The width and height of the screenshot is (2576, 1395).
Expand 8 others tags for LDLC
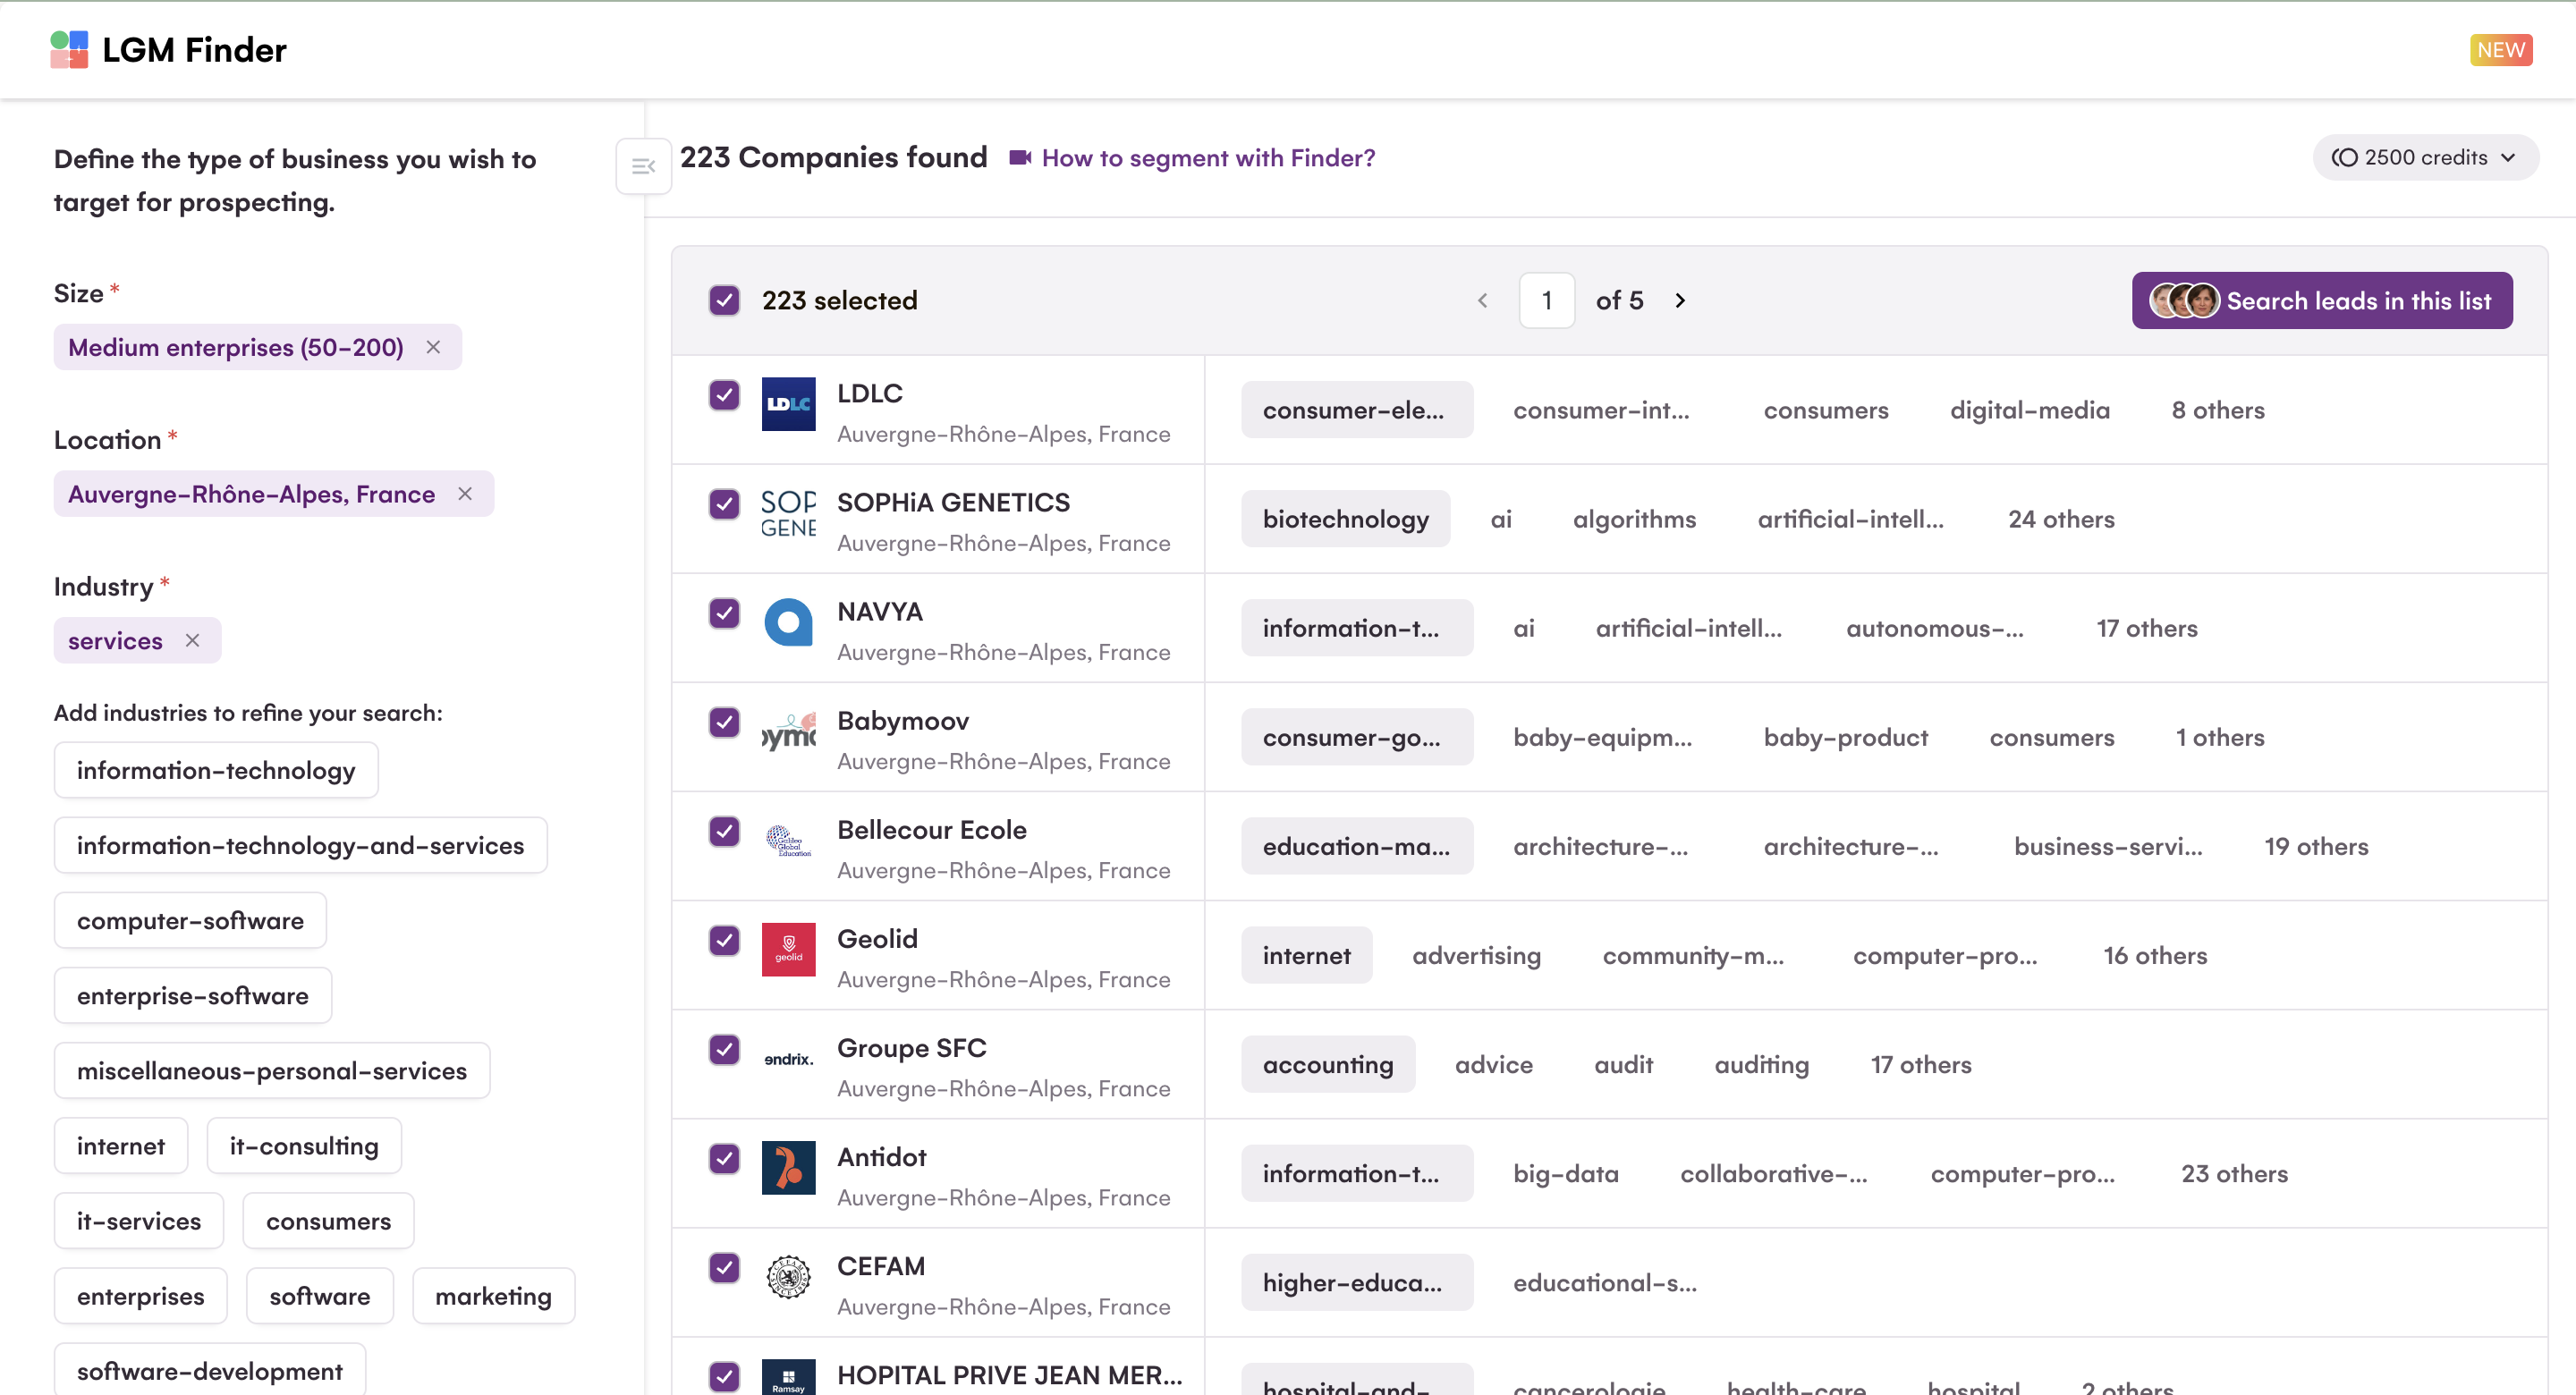pos(2218,410)
